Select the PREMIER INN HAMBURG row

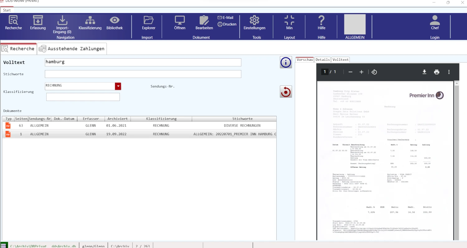(x=139, y=134)
